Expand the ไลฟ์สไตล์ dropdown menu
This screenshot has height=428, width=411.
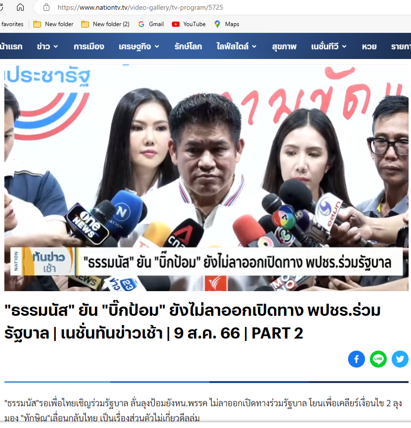pos(236,46)
